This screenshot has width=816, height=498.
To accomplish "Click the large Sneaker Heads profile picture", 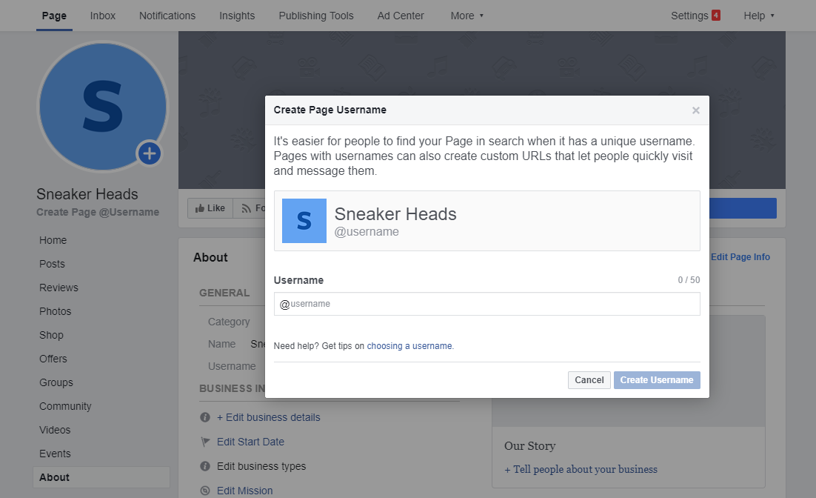I will [x=103, y=106].
